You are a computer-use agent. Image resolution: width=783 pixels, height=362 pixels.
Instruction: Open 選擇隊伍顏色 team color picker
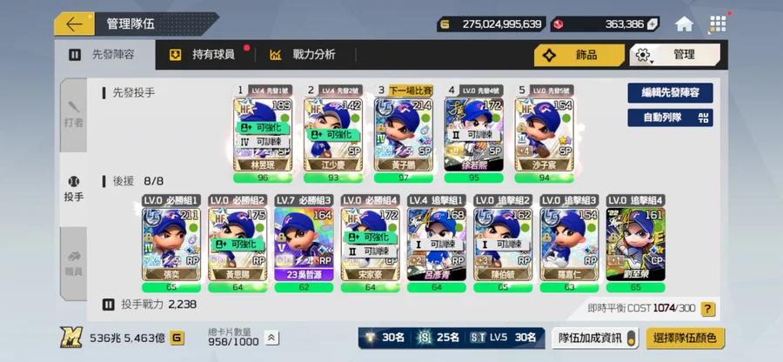[x=686, y=338]
